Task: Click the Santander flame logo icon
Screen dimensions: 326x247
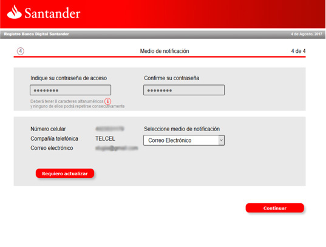Action: 14,12
